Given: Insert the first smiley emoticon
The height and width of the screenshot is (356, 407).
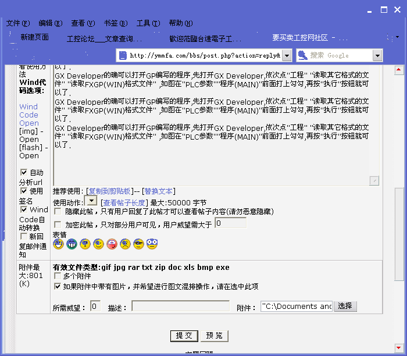Looking at the screenshot, I should pyautogui.click(x=58, y=244).
